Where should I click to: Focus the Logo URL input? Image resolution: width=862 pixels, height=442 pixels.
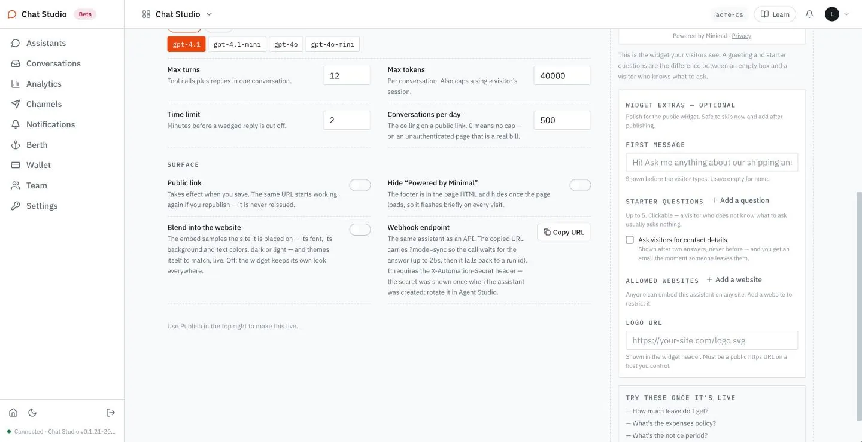712,340
